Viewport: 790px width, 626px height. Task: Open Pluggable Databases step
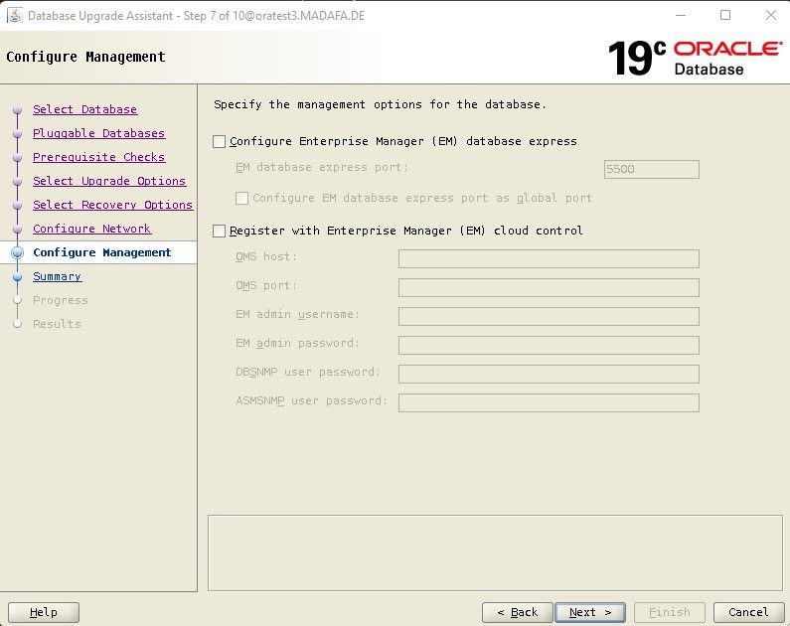pyautogui.click(x=98, y=133)
